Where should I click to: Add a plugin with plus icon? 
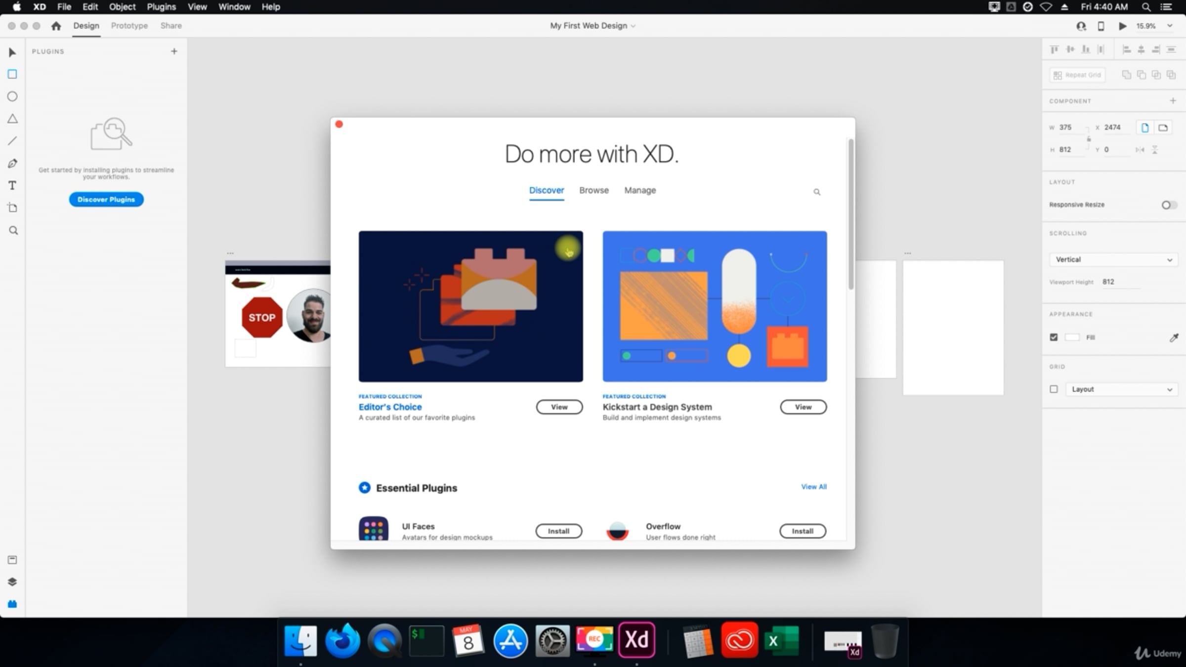pos(174,51)
